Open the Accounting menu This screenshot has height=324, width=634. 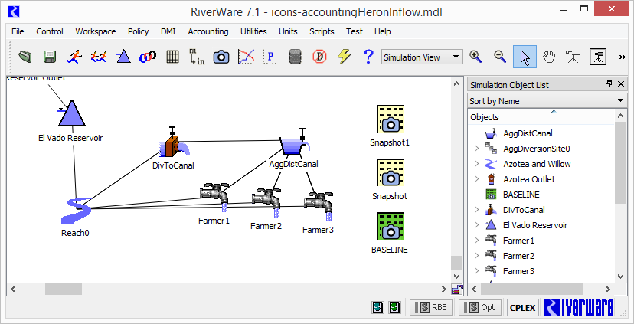(208, 31)
